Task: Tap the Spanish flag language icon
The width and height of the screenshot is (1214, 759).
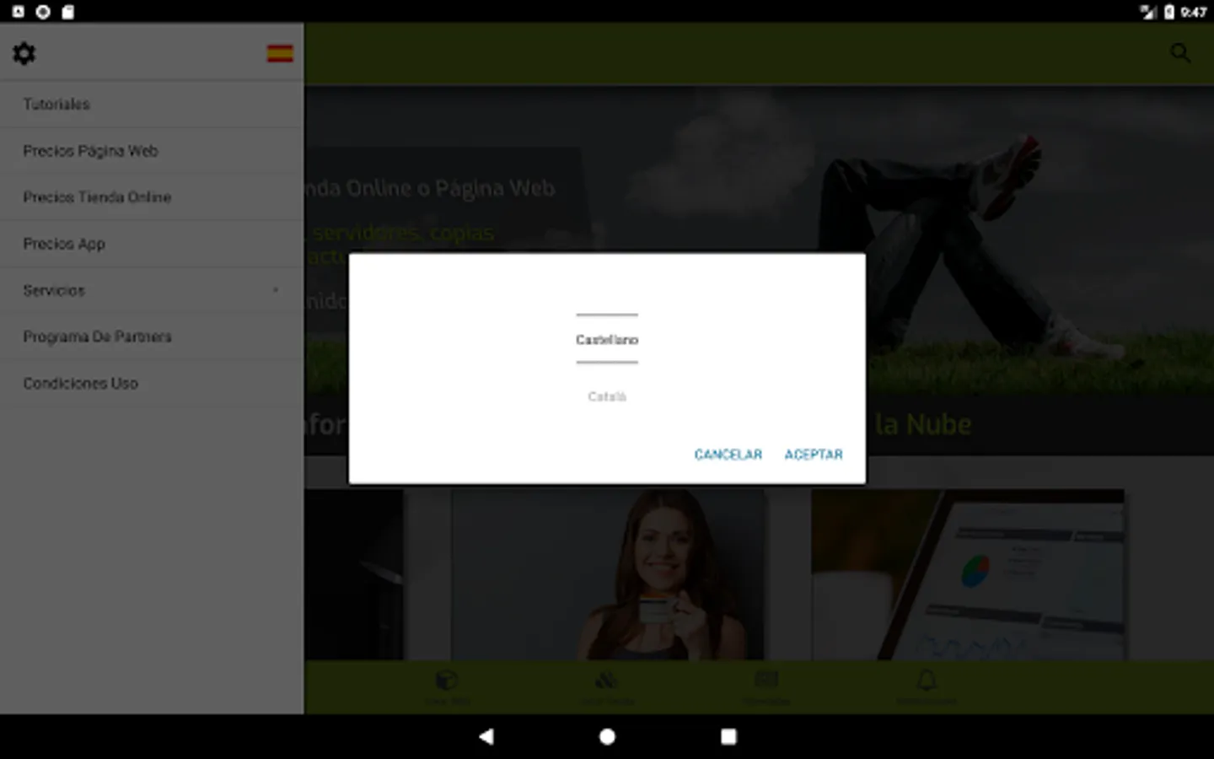Action: tap(280, 53)
